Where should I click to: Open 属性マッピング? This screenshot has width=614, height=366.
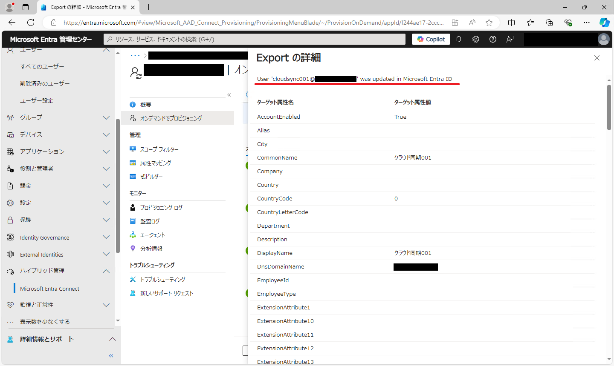pyautogui.click(x=156, y=163)
